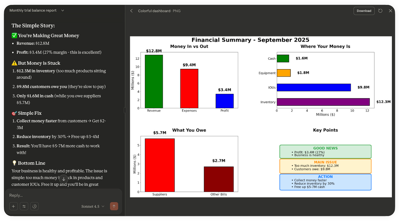Screen dimensions: 399x221
Task: Click the scroll-to-bottom arrow button
Action: pyautogui.click(x=64, y=179)
